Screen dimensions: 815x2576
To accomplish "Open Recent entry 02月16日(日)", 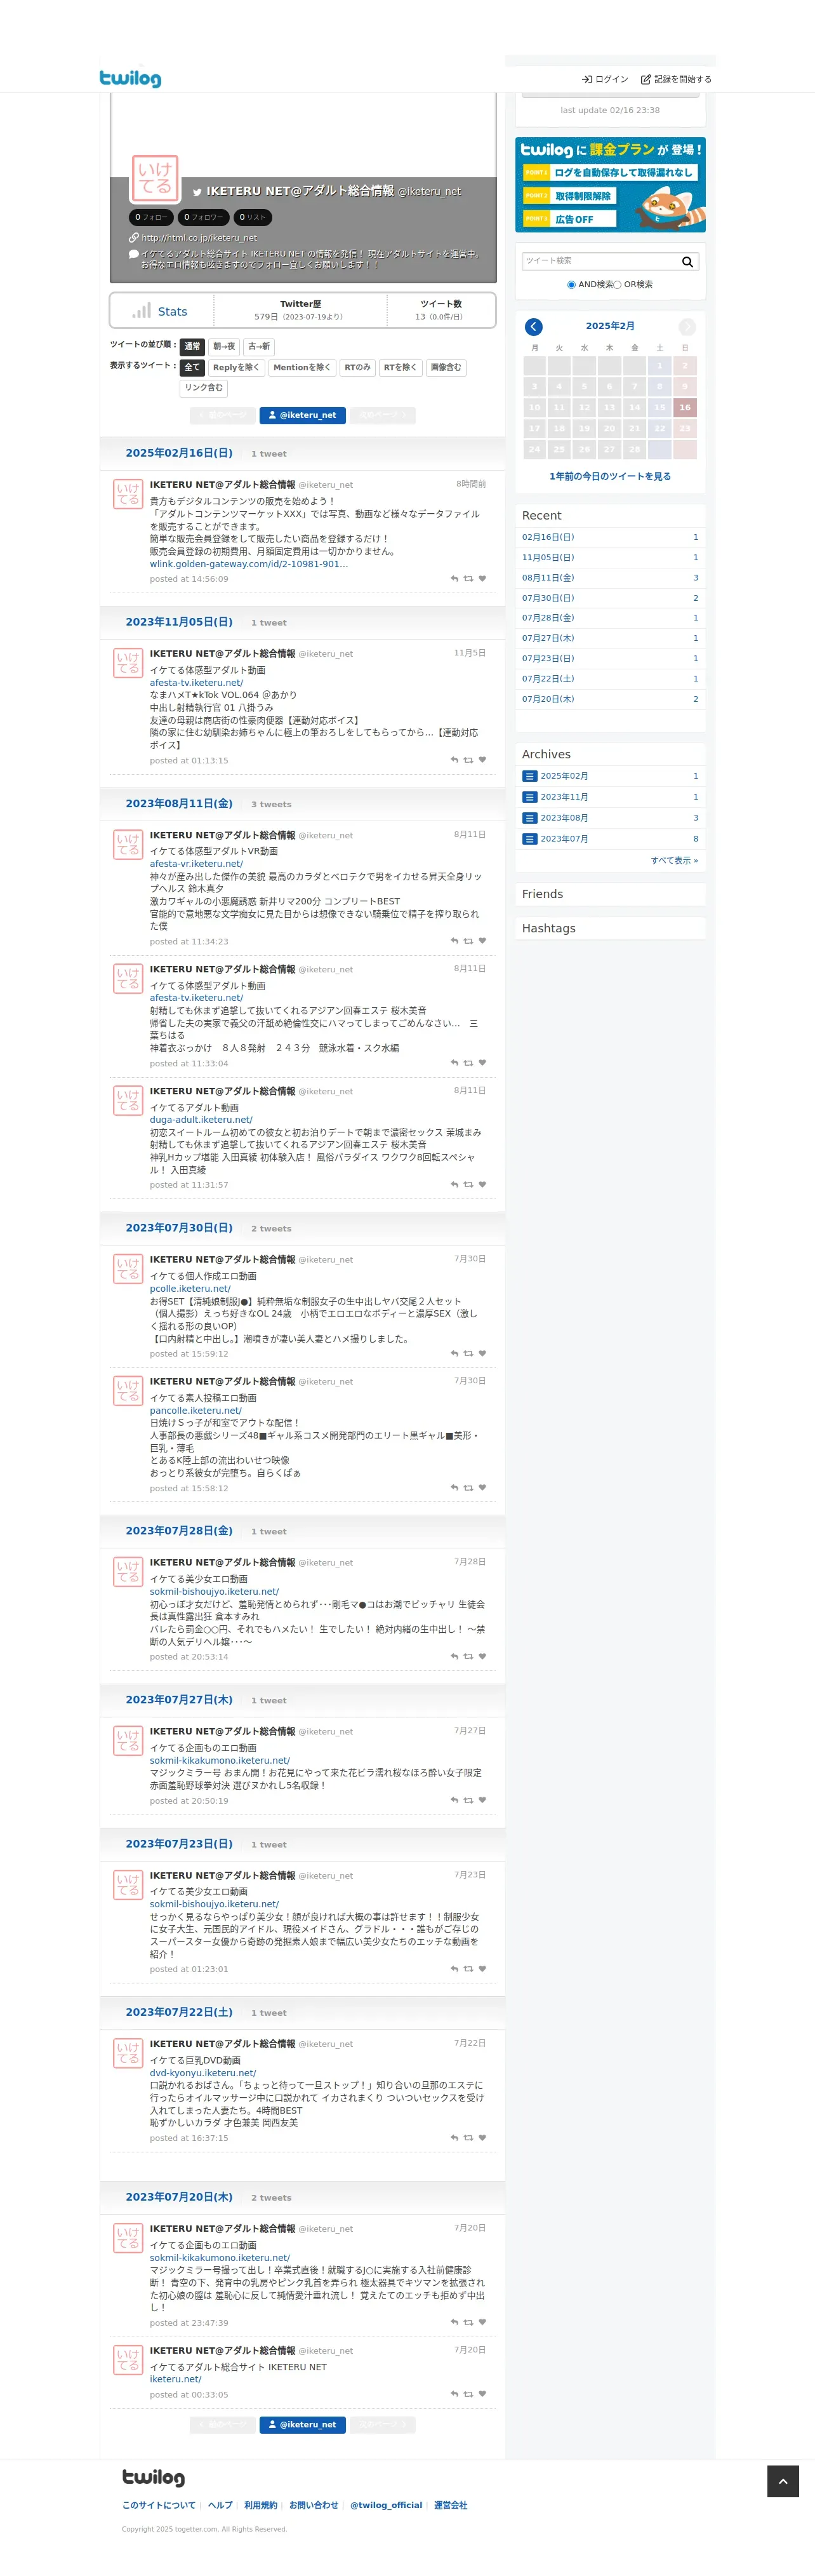I will point(548,537).
